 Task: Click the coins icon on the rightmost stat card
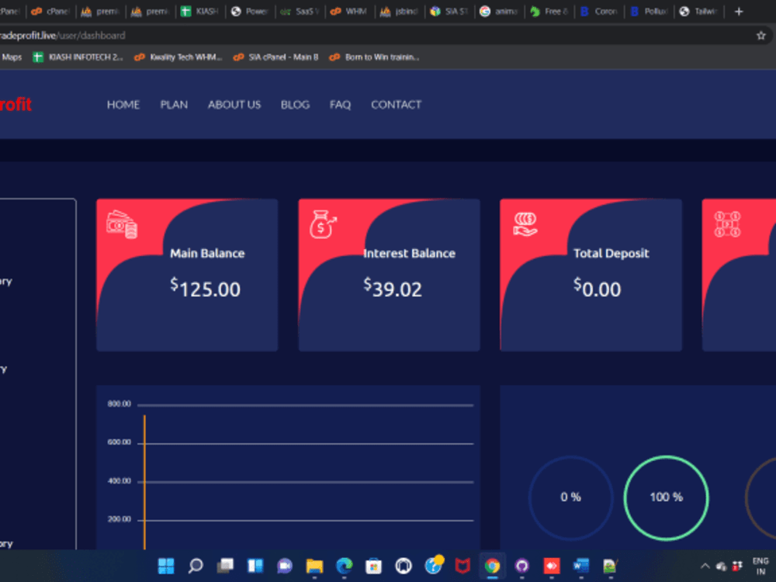coord(726,225)
